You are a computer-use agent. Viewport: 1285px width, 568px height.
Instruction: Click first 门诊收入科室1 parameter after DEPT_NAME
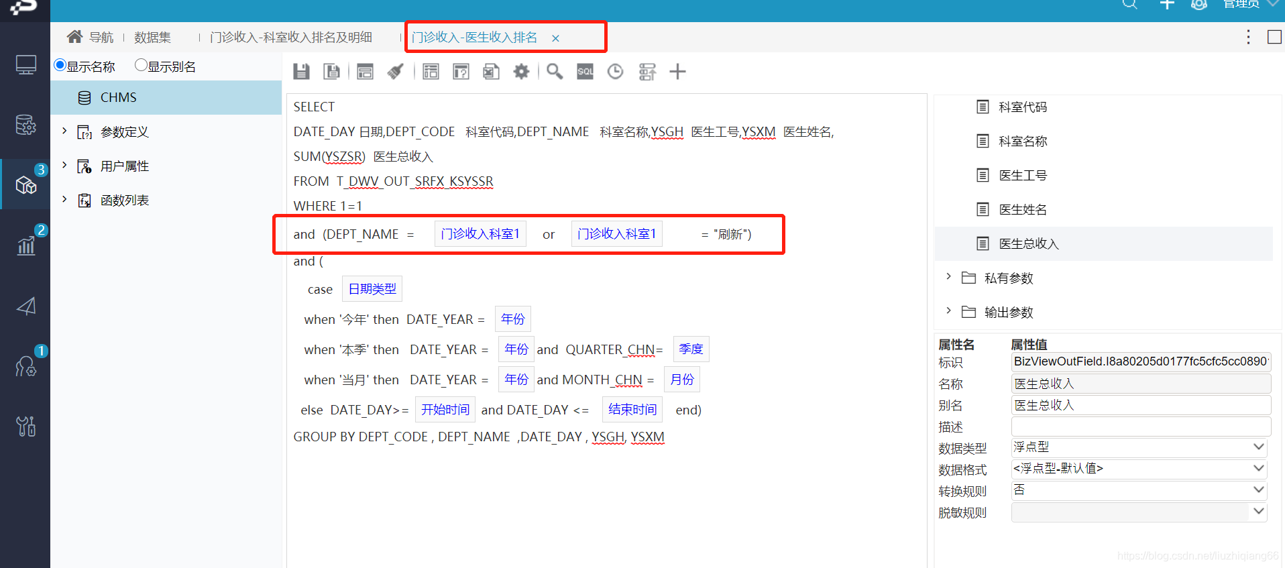coord(480,234)
